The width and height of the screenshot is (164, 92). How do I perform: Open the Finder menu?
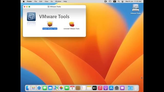[29, 1]
